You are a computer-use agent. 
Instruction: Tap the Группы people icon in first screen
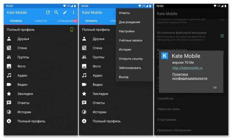(x=9, y=57)
